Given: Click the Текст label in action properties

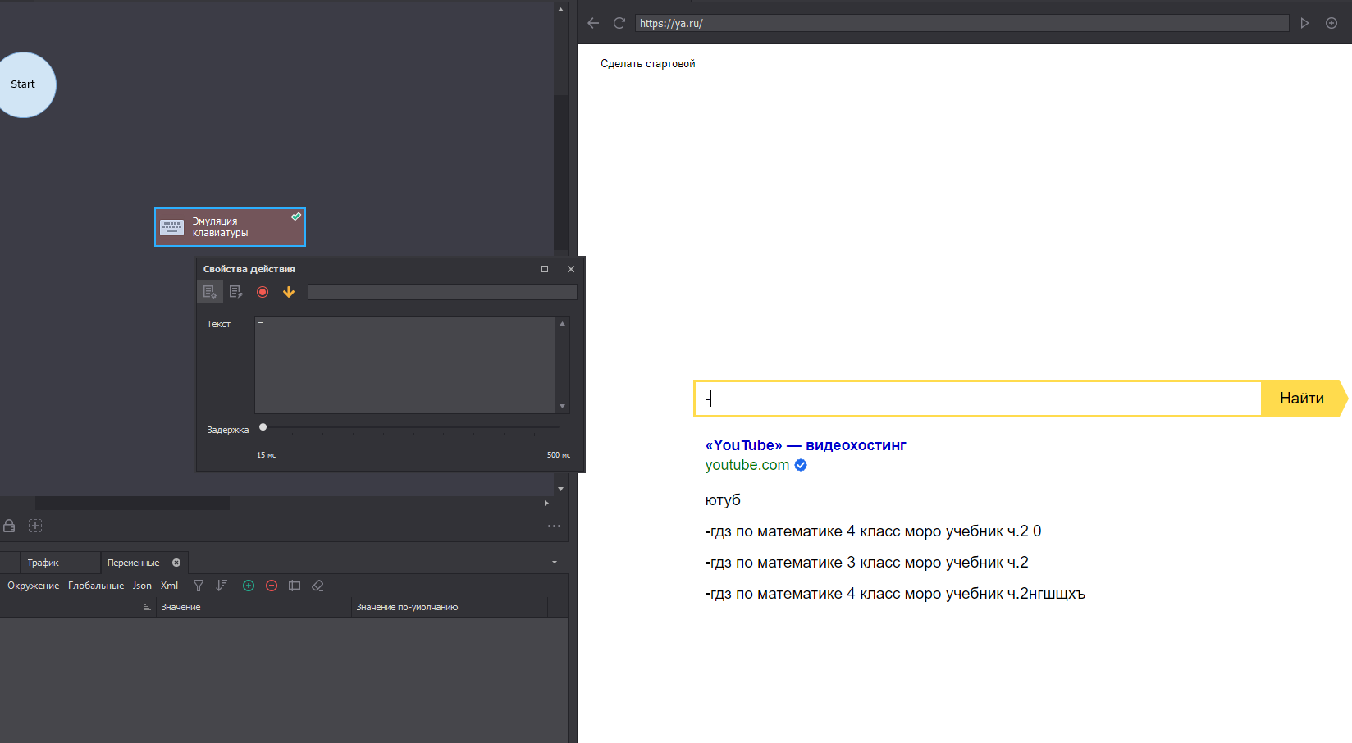Looking at the screenshot, I should [218, 324].
